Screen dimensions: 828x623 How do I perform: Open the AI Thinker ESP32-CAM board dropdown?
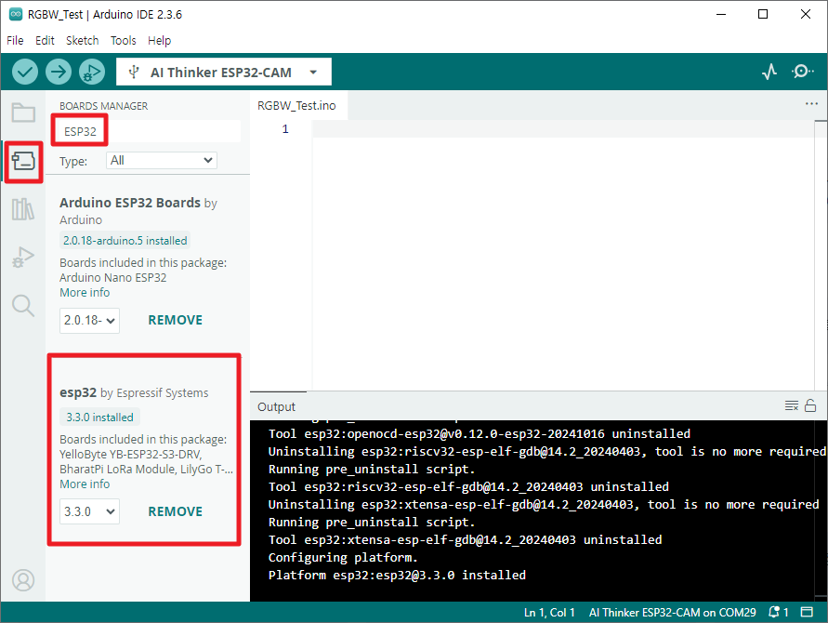(x=224, y=72)
